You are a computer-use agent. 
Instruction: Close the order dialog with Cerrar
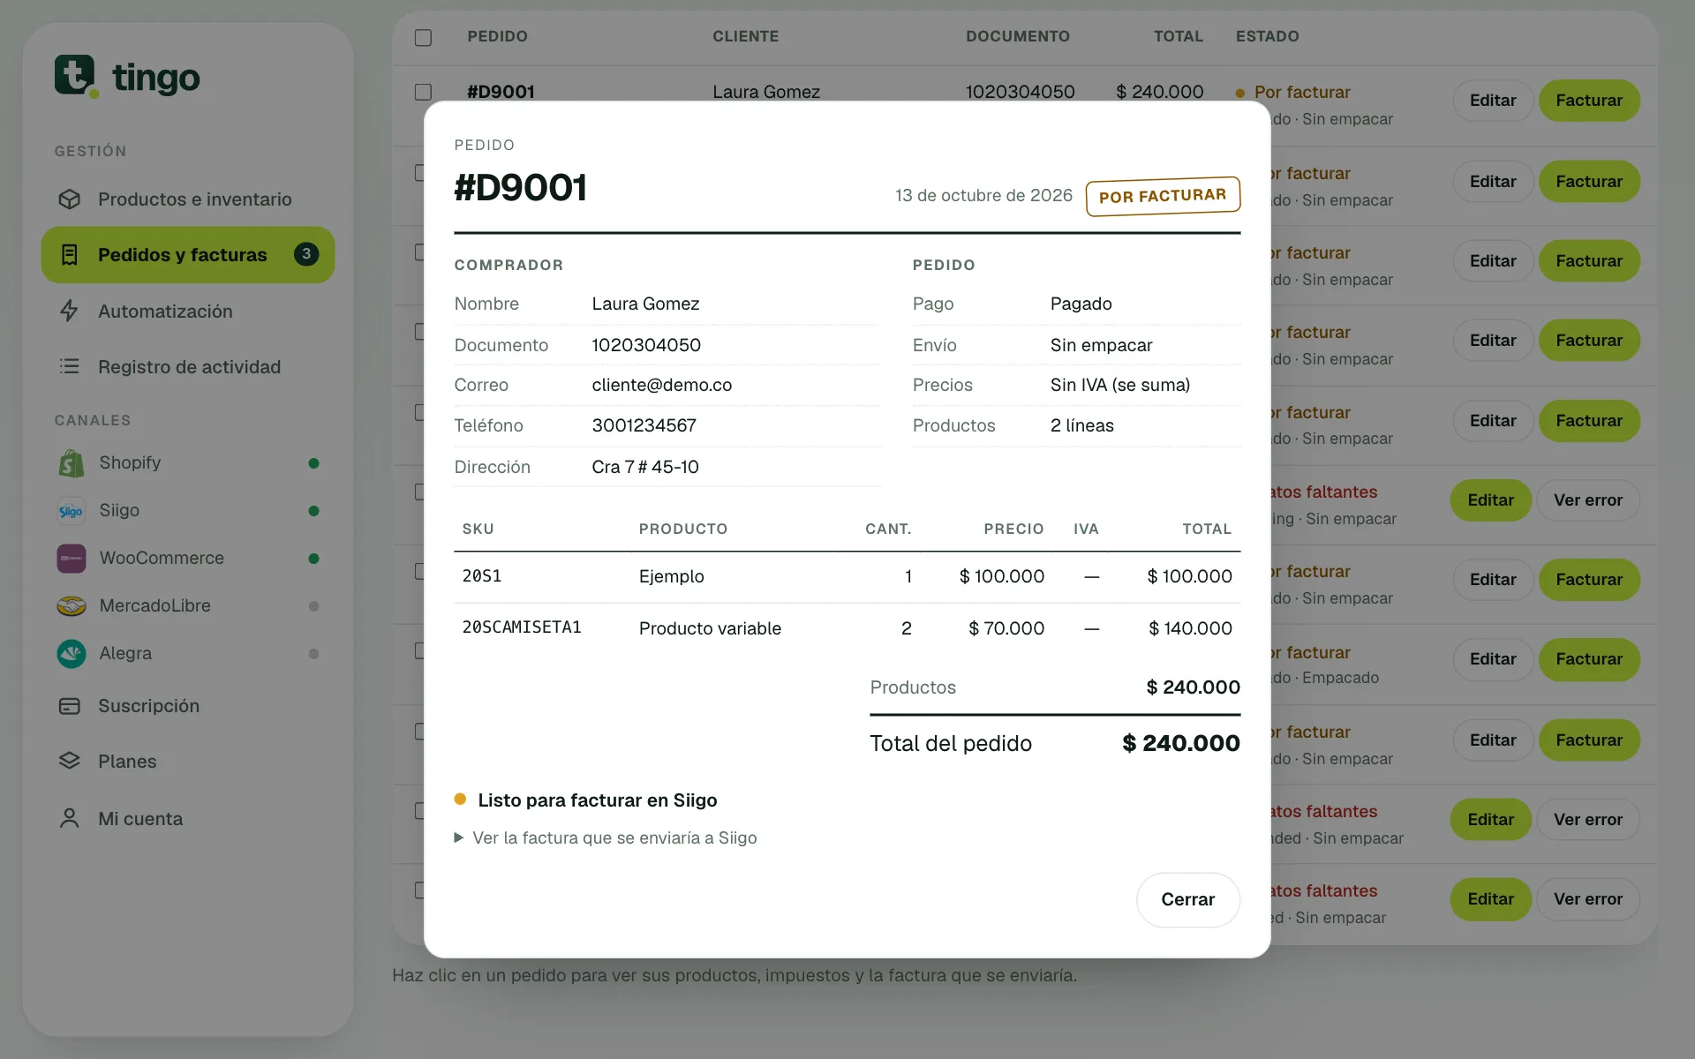[x=1187, y=899]
